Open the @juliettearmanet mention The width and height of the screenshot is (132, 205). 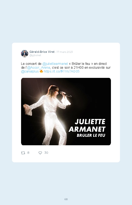coord(55,64)
